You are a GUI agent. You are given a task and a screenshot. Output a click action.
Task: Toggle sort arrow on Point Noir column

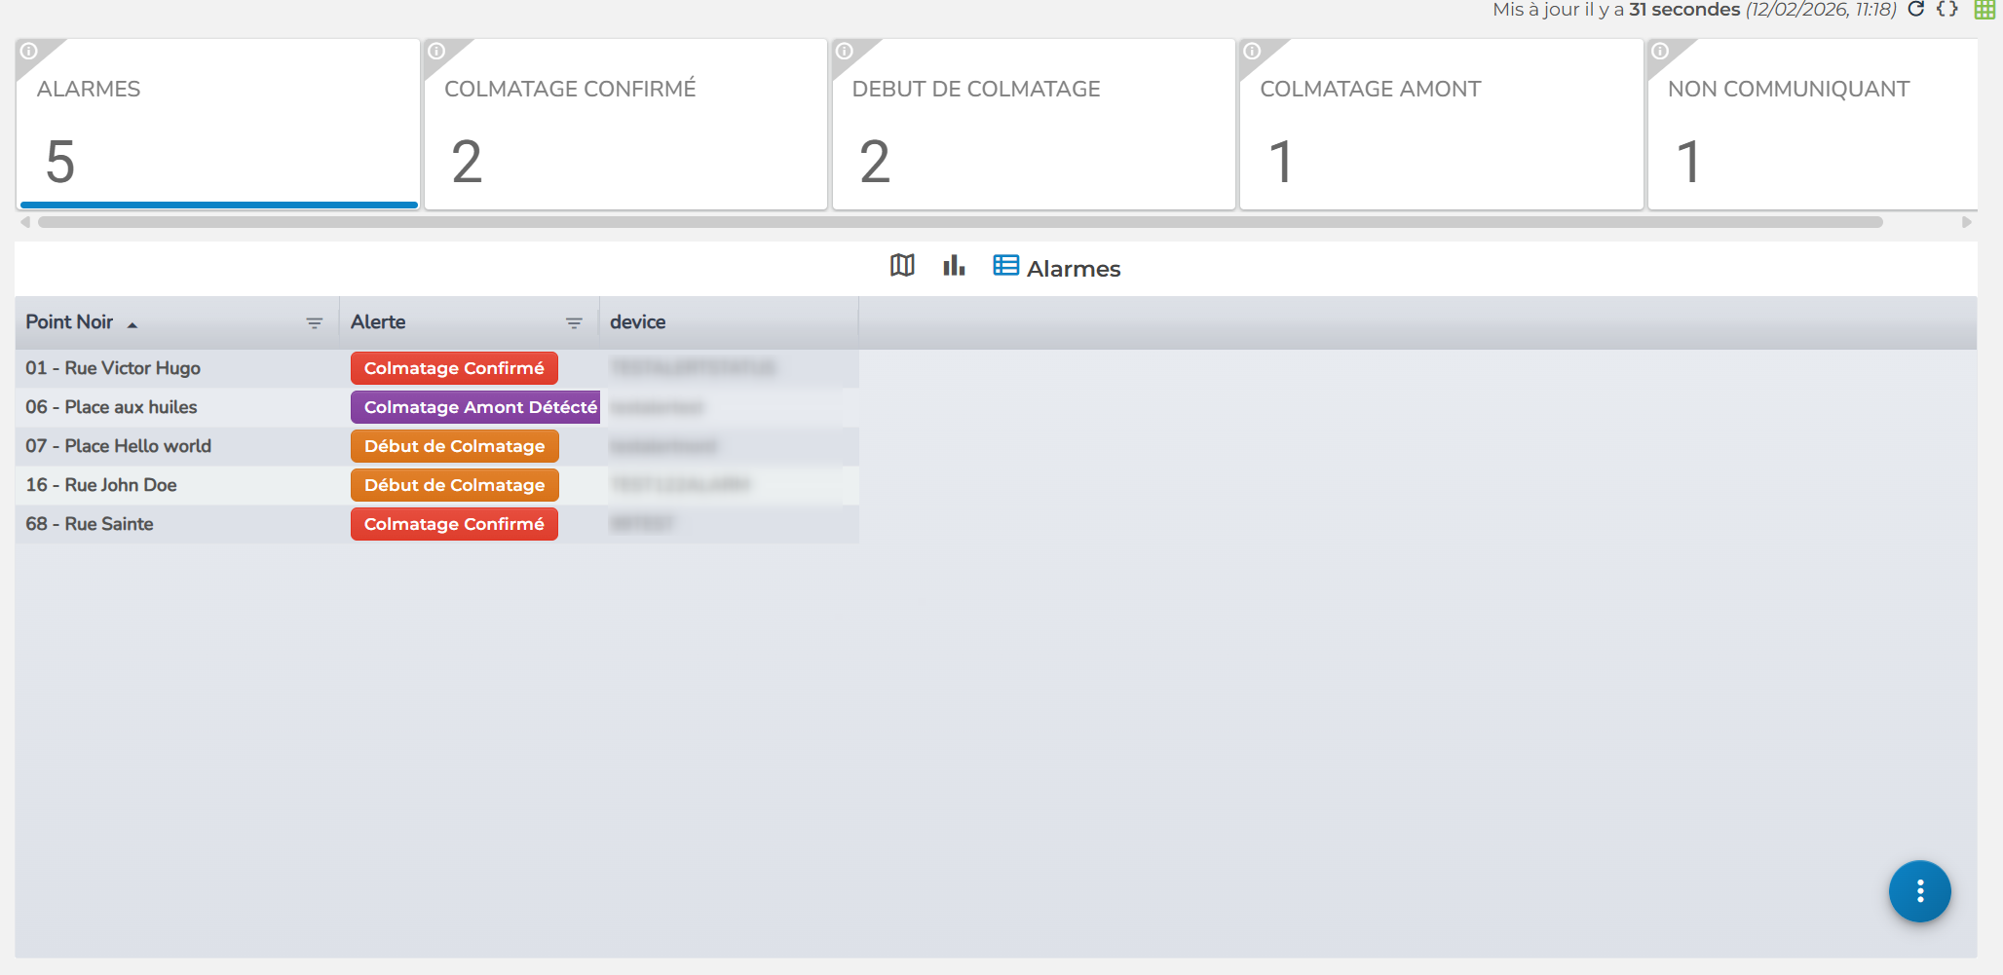tap(132, 324)
